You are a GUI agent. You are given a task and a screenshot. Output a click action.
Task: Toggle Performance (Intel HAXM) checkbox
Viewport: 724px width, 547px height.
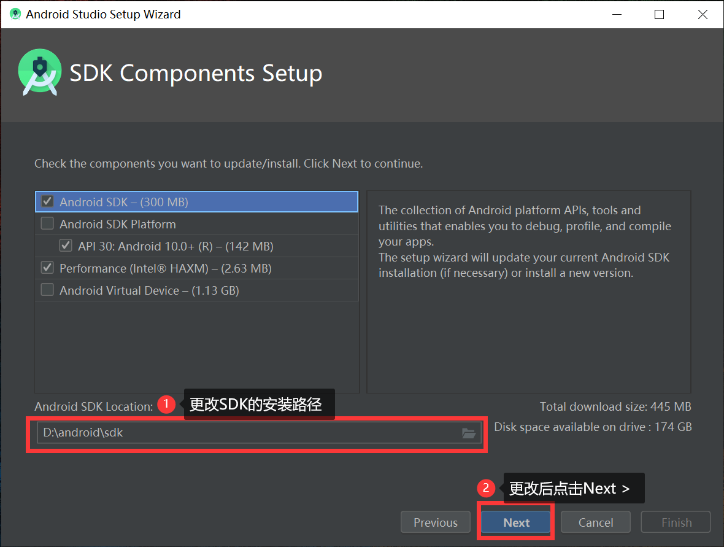(x=47, y=268)
